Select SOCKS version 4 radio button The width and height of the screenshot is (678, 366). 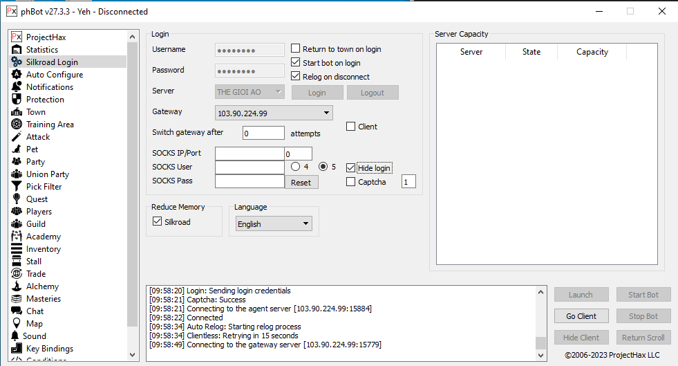coord(296,167)
